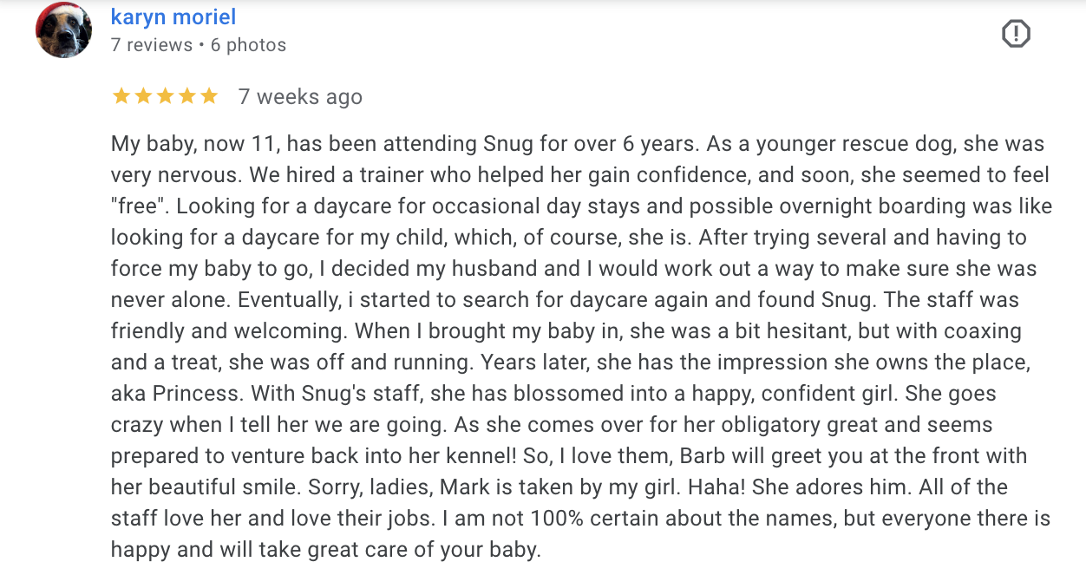The image size is (1086, 588).
Task: Click the final line starting "happy and will"
Action: (326, 550)
